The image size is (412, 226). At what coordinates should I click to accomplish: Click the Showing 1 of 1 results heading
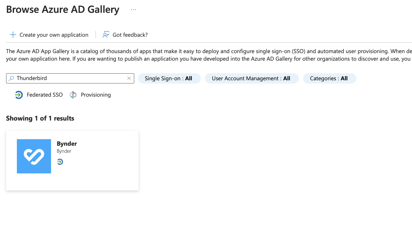point(40,118)
